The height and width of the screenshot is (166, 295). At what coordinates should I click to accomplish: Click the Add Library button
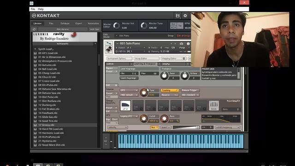point(63,30)
